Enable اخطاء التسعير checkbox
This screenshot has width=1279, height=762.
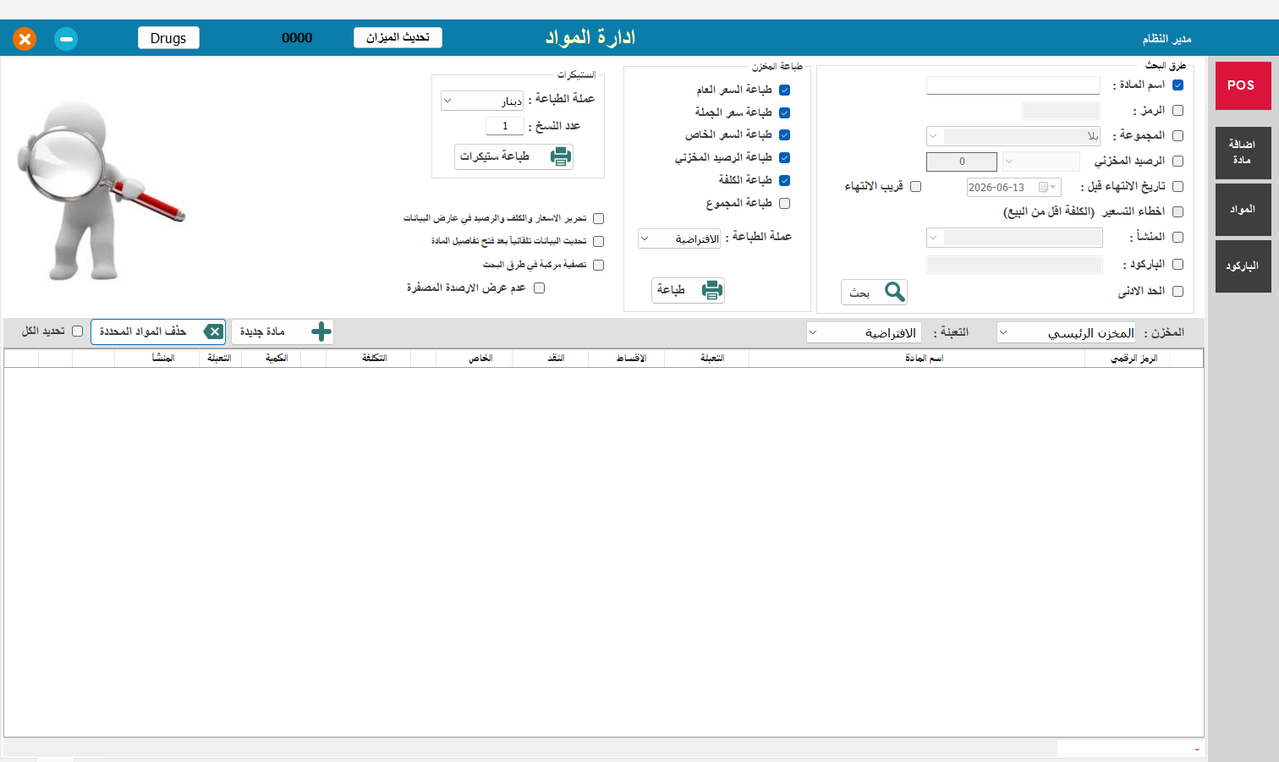(1177, 212)
